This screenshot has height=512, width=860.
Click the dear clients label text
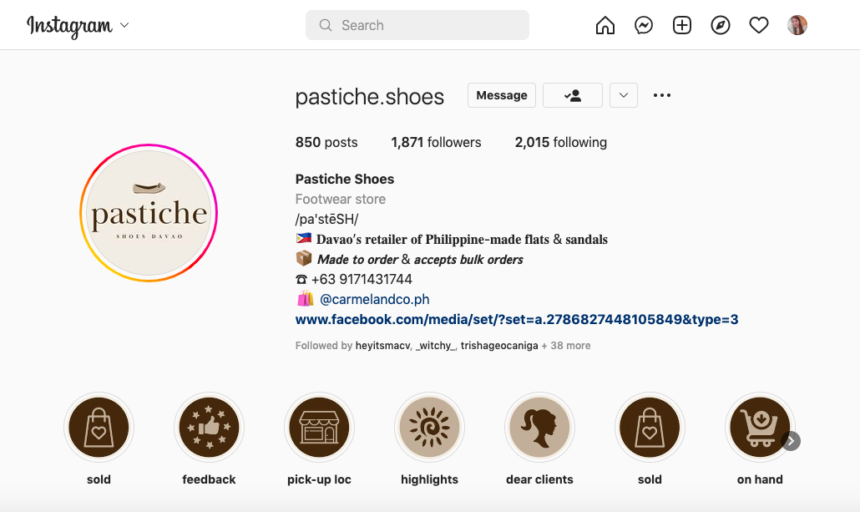coord(539,479)
